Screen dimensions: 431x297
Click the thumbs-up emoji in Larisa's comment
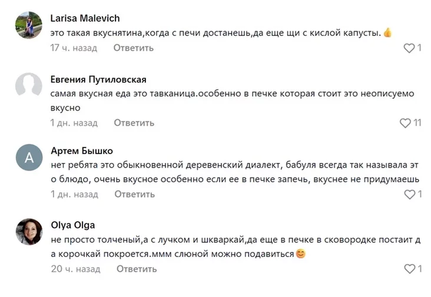(387, 33)
